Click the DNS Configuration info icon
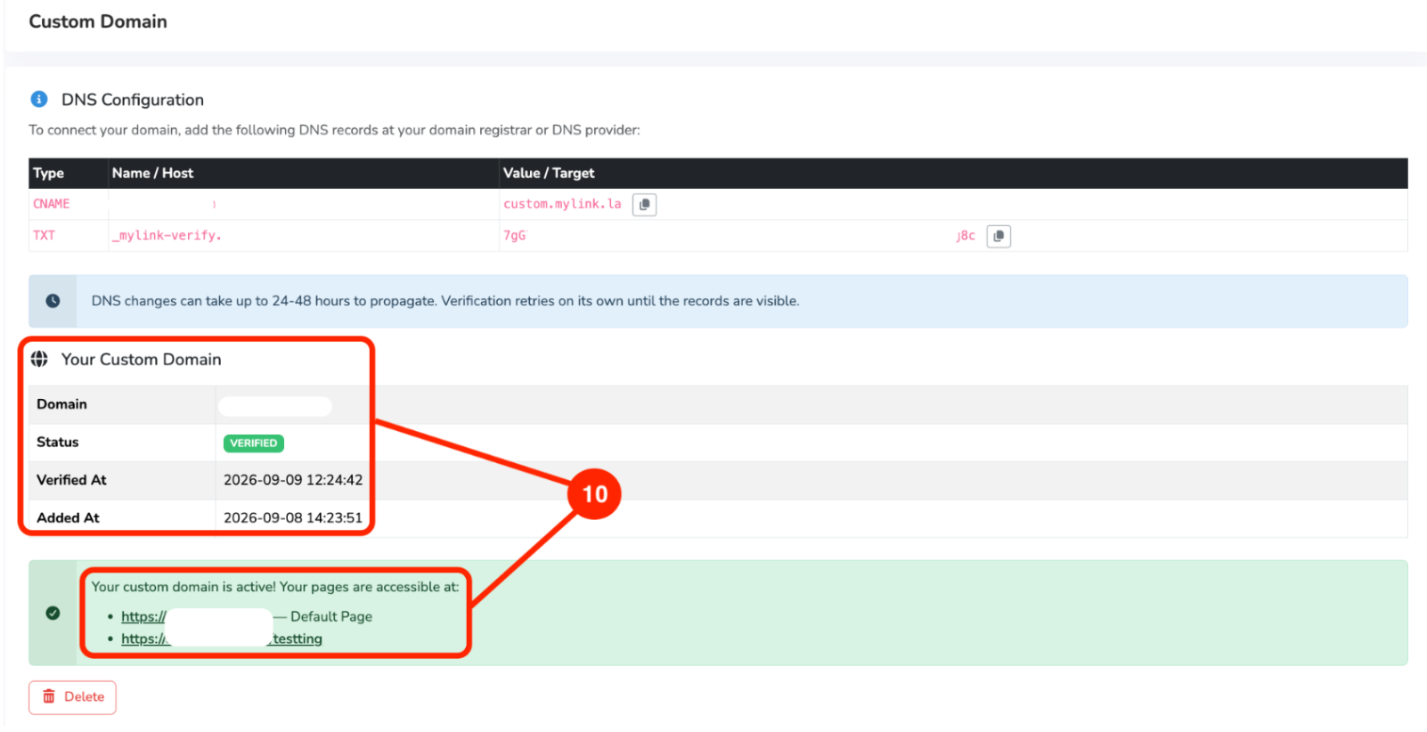 (39, 99)
